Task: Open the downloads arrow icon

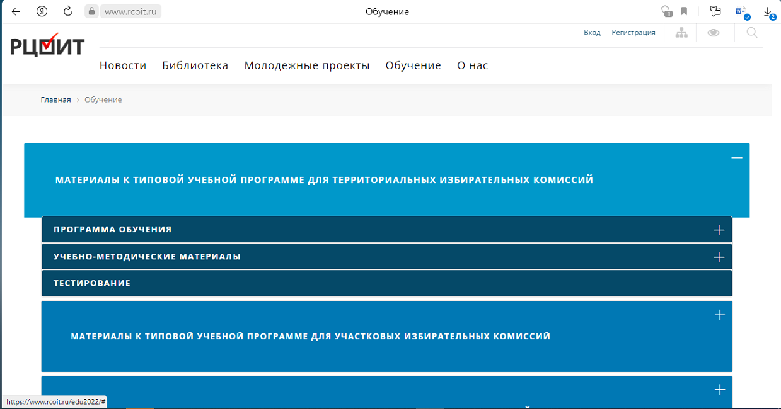Action: [768, 12]
